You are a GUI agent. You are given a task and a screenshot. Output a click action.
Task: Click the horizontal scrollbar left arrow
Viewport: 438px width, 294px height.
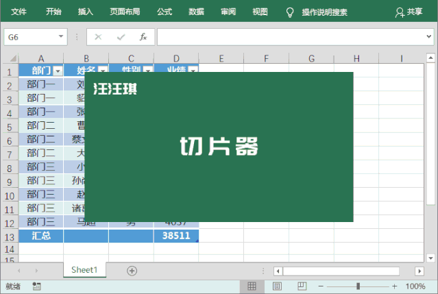278,271
